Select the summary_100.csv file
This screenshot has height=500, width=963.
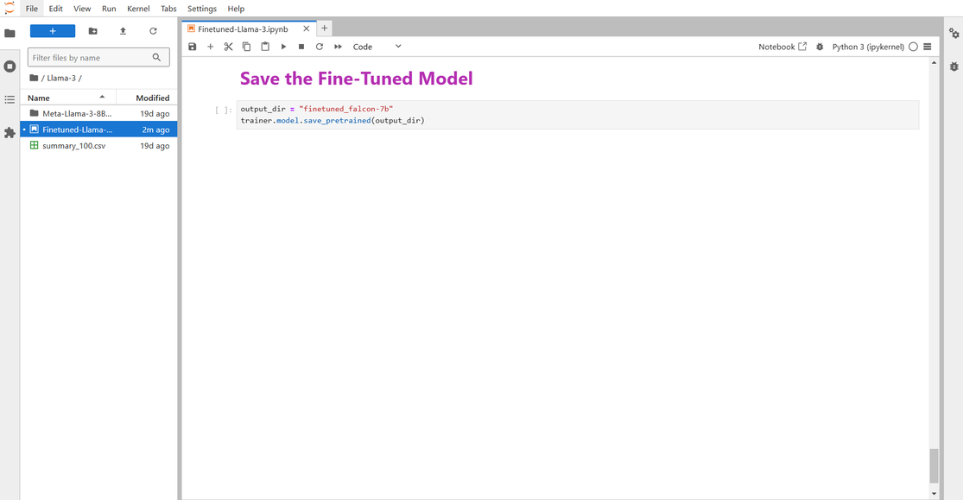(98, 146)
